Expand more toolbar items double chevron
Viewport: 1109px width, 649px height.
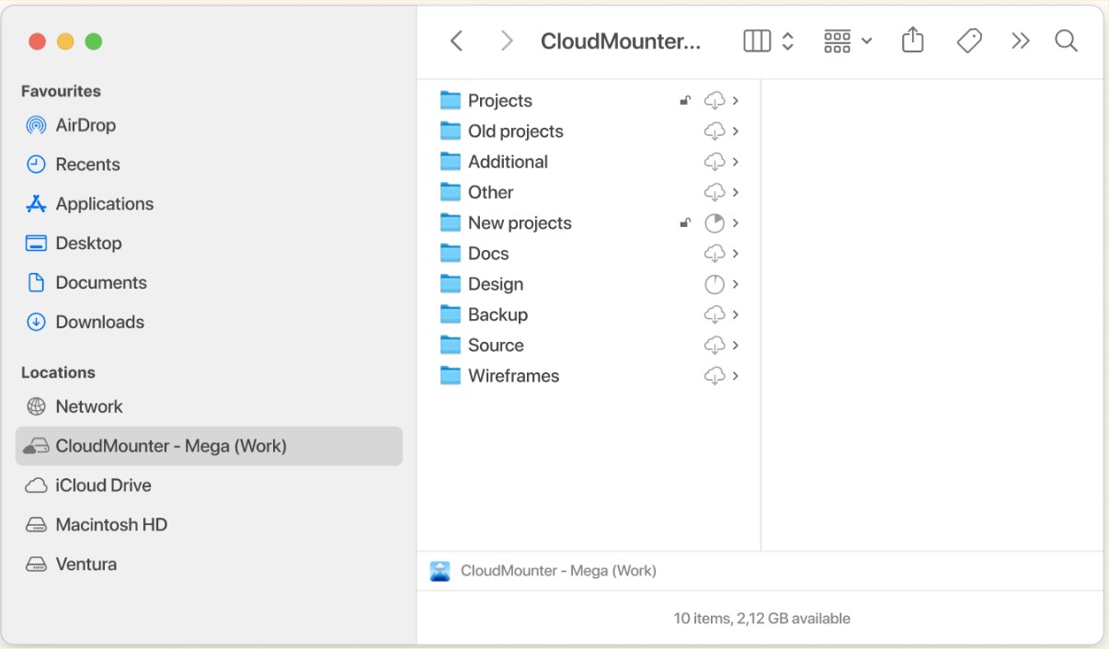click(1020, 40)
